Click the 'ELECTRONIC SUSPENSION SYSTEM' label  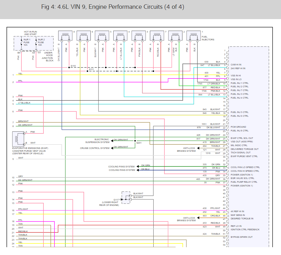(x=97, y=141)
